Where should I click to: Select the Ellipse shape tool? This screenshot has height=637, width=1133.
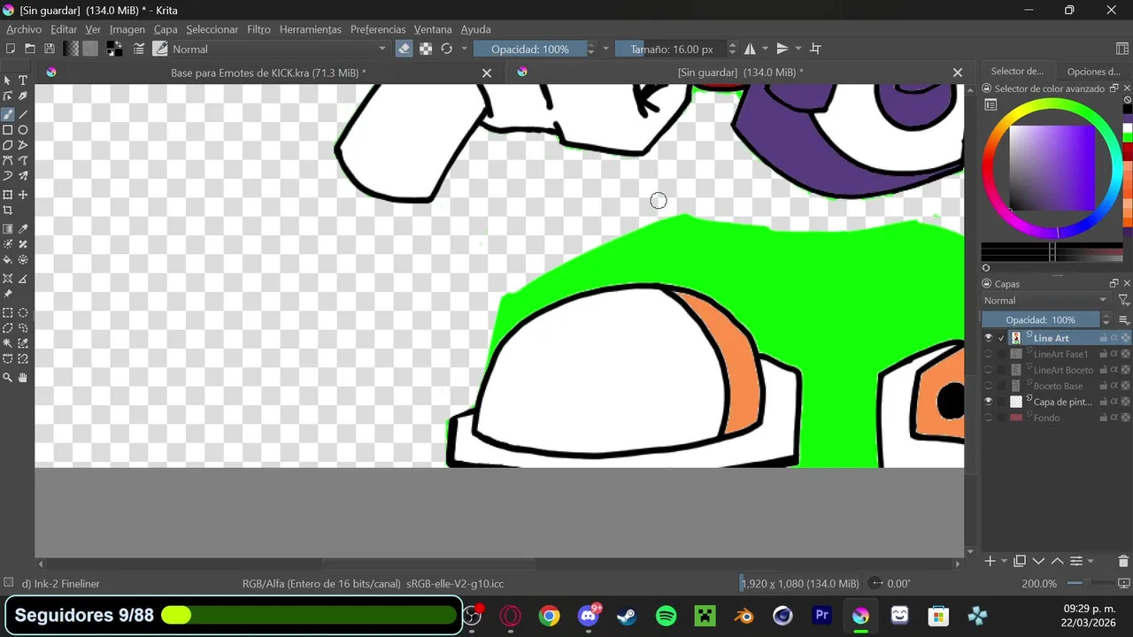(23, 130)
